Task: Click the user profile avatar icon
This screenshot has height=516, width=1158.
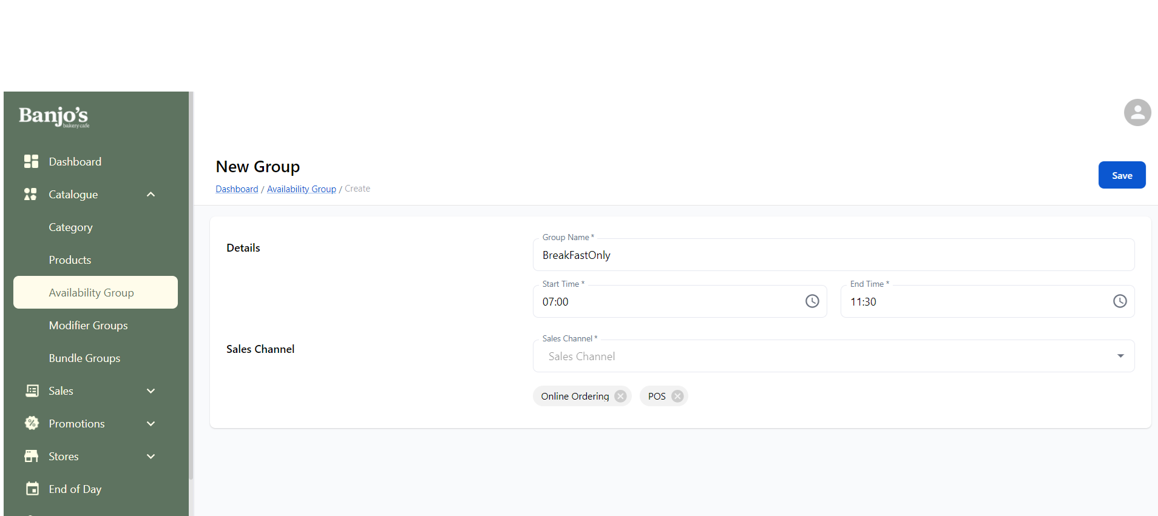Action: (x=1137, y=113)
